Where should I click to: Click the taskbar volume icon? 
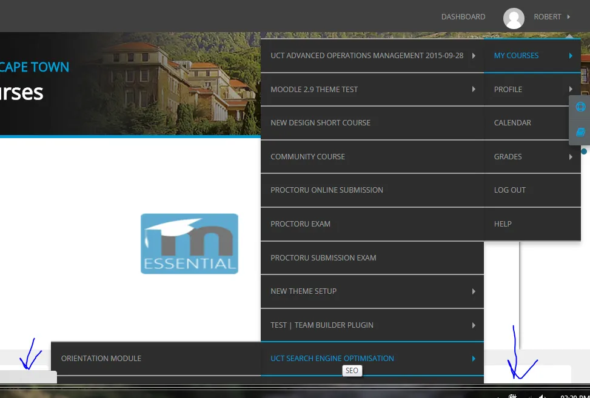tap(542, 396)
